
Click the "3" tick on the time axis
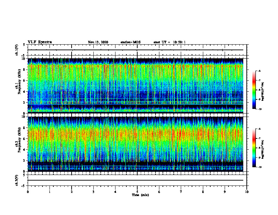click(x=93, y=192)
